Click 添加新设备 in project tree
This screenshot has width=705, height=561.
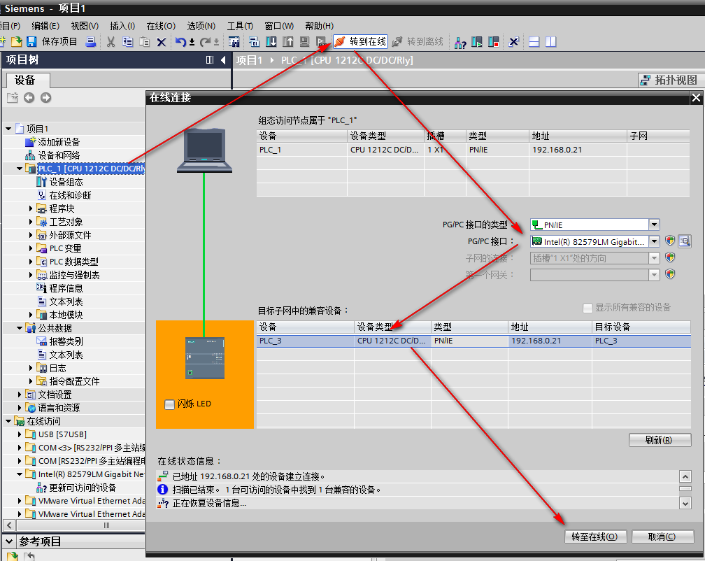coord(59,142)
